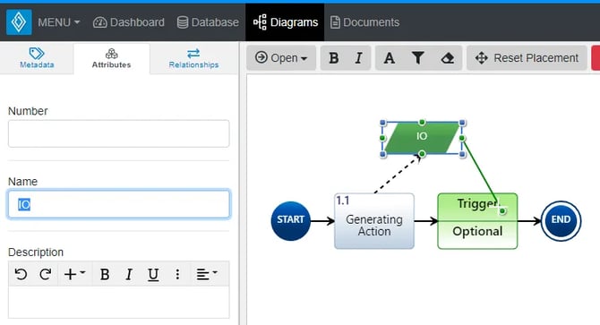The image size is (600, 325).
Task: Switch to the Metadata tab
Action: point(37,58)
